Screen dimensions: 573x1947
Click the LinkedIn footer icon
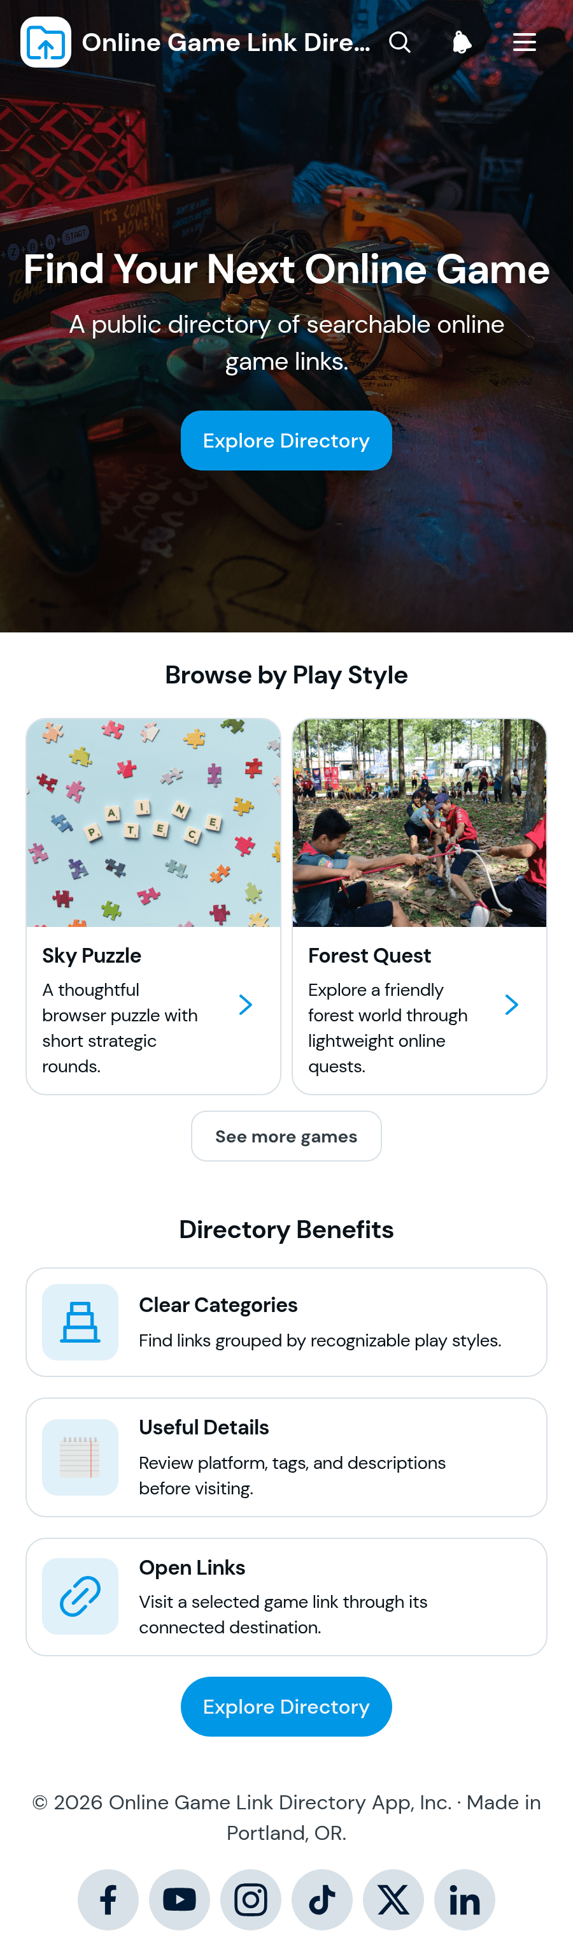click(x=464, y=1899)
